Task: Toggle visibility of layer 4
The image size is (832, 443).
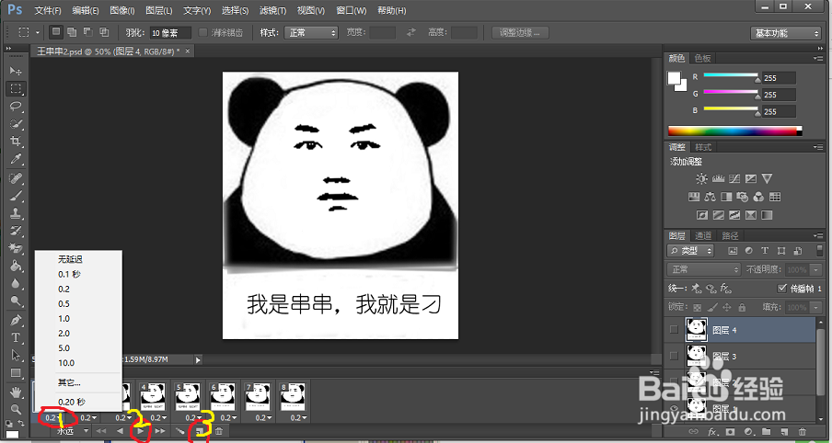Action: pos(674,330)
